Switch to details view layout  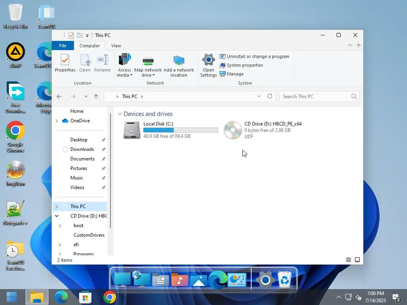(x=349, y=260)
